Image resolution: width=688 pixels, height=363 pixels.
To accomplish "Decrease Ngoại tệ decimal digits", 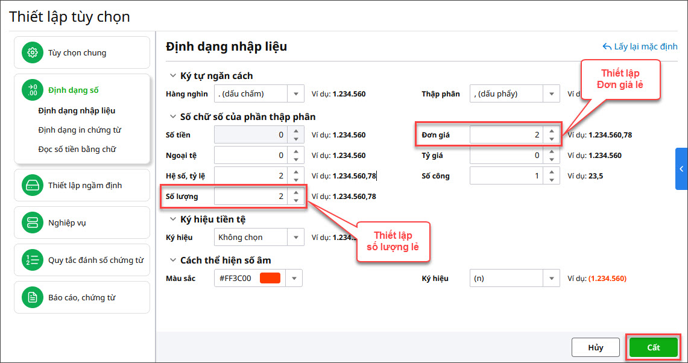I will 295,159.
